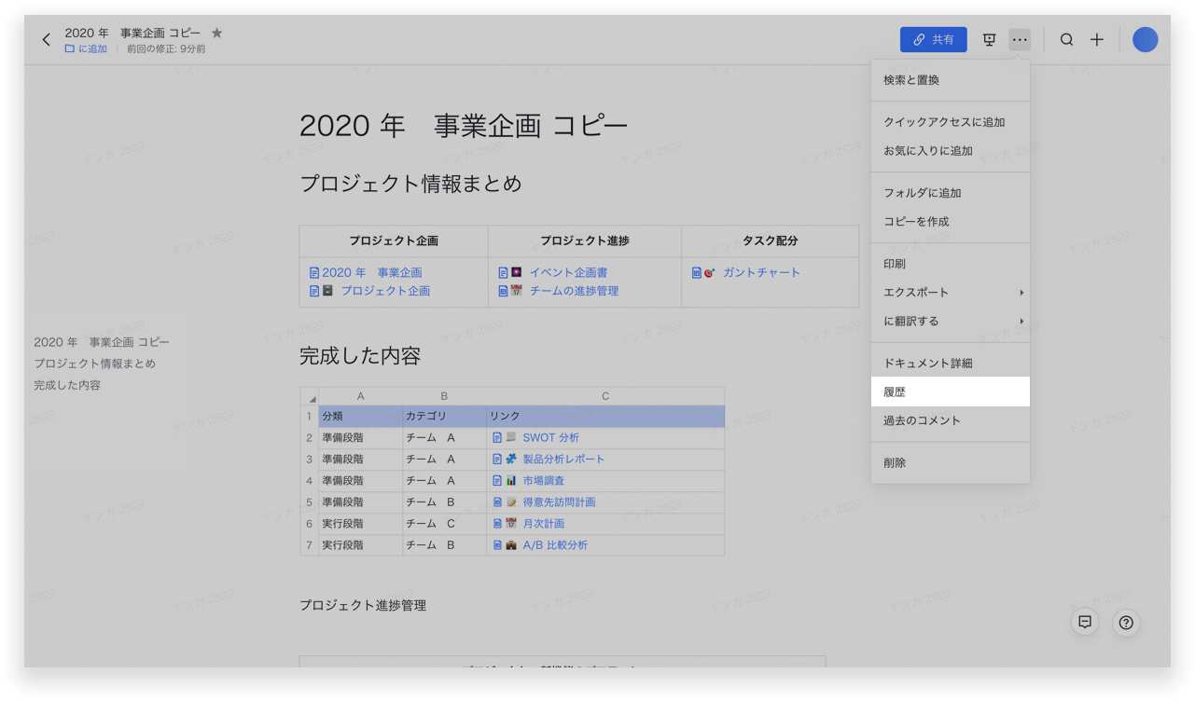This screenshot has height=701, width=1195.
Task: Click the help question mark icon
Action: [1126, 623]
